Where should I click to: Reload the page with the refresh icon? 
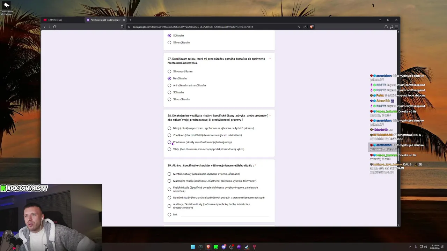pos(55,27)
